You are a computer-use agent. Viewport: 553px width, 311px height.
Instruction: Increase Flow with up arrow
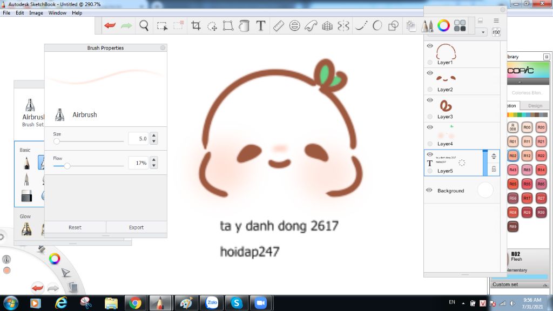click(154, 160)
